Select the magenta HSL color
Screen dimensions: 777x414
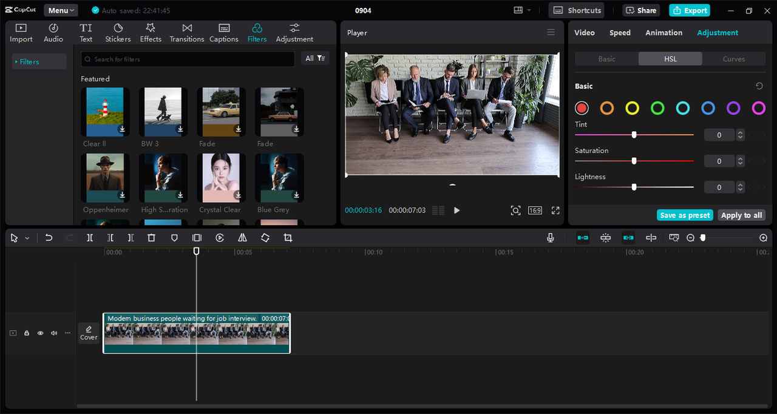(759, 108)
